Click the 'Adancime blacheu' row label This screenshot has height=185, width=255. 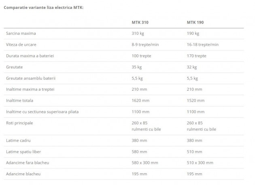pos(23,174)
